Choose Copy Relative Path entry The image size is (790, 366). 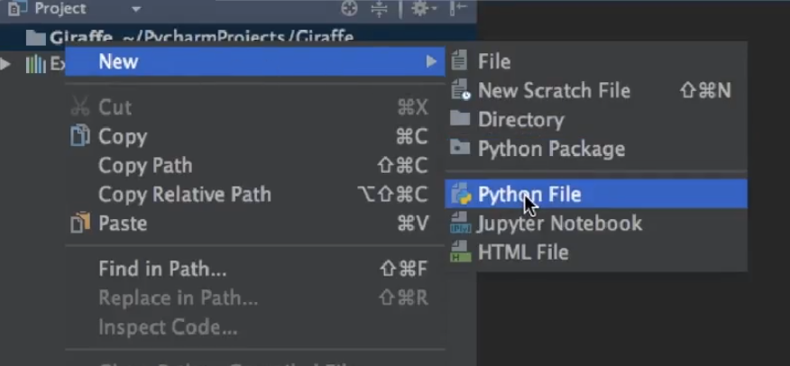click(x=255, y=195)
